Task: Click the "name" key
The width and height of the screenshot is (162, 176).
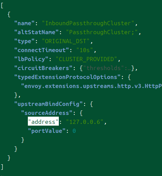Action: click(x=24, y=23)
